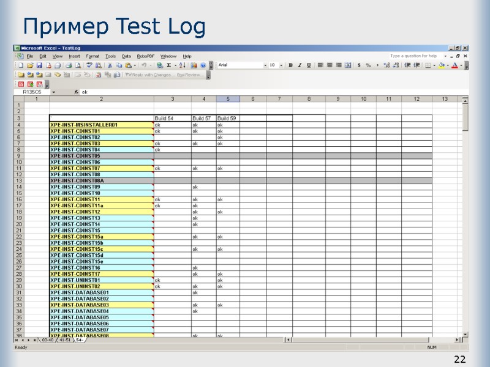Image resolution: width=490 pixels, height=367 pixels.
Task: Open the Name Box dropdown arrow
Action: click(x=54, y=92)
